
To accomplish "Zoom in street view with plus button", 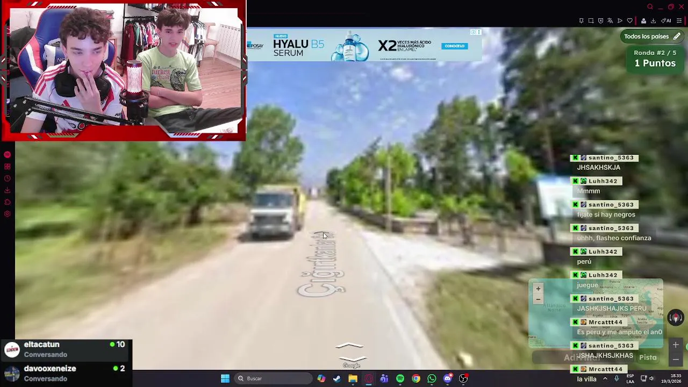I will 676,345.
